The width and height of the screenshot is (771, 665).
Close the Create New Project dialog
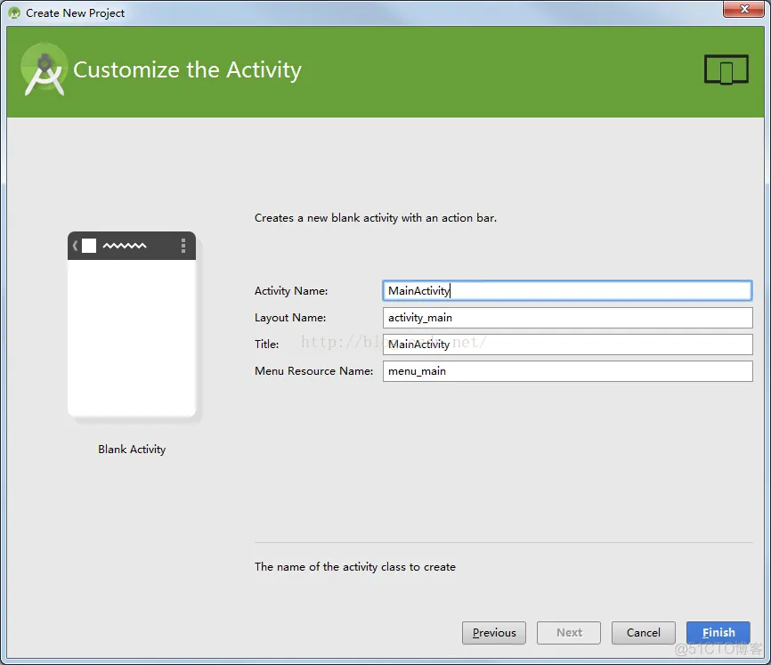coord(744,9)
